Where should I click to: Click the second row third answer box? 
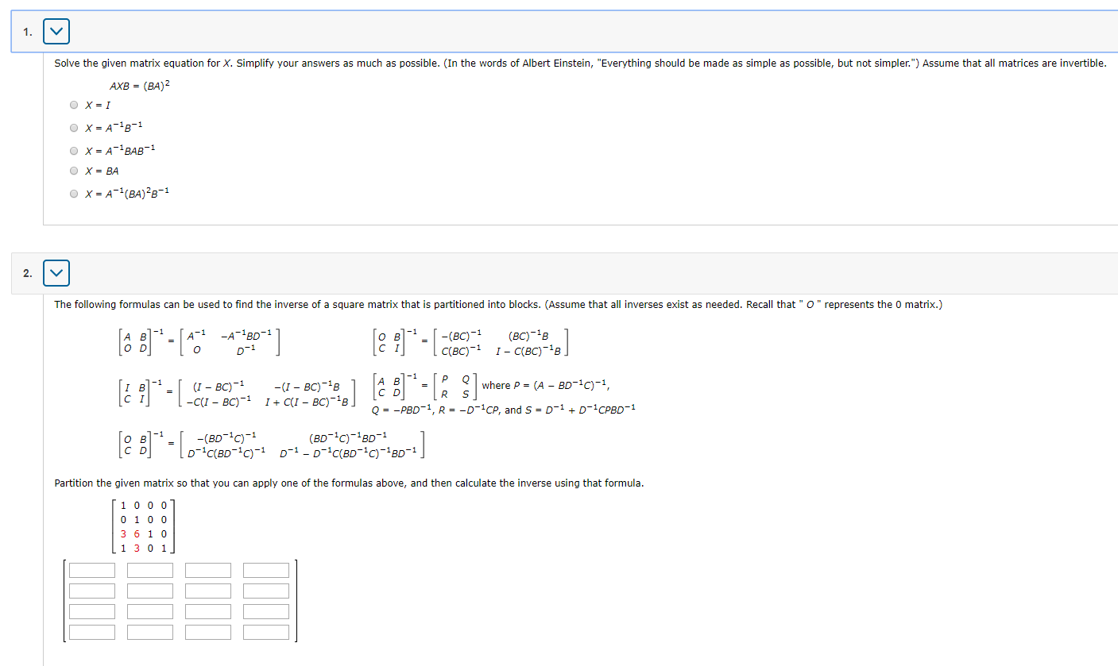(x=208, y=590)
